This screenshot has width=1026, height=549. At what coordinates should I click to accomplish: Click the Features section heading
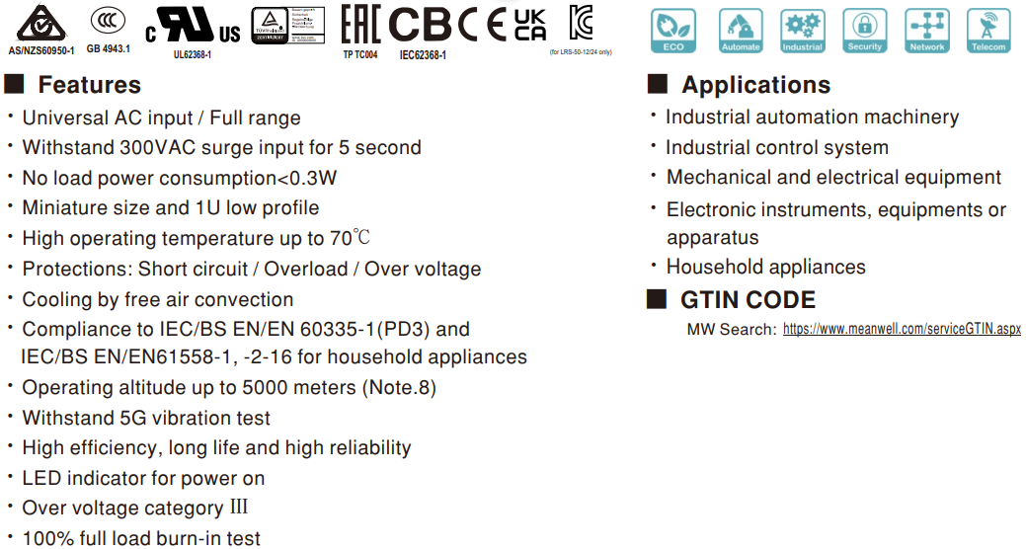point(90,84)
